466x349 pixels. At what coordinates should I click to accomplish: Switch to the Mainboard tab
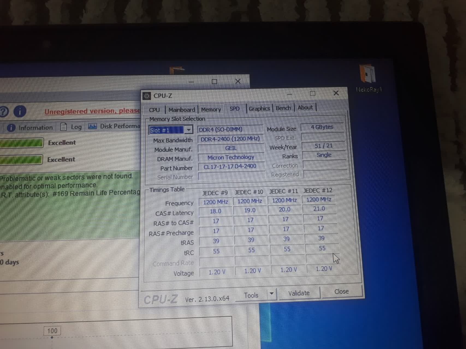click(182, 110)
